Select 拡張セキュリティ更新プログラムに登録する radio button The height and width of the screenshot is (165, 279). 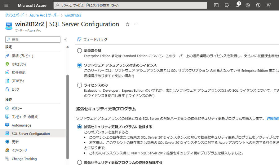click(x=79, y=127)
